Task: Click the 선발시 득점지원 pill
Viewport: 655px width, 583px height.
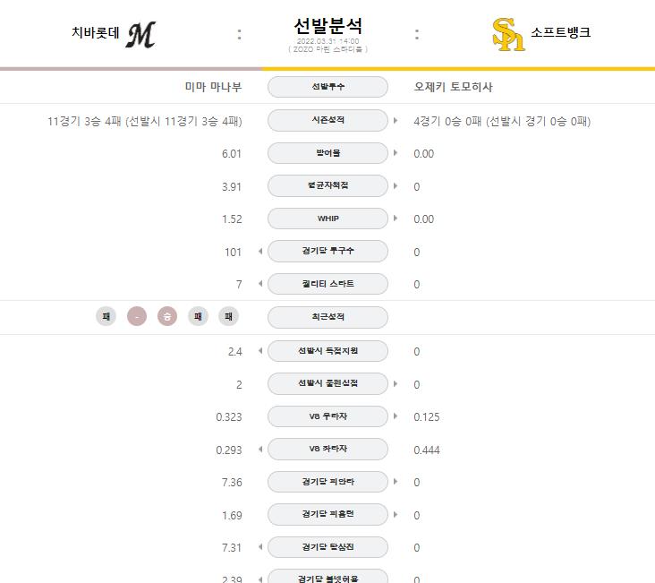Action: click(x=327, y=351)
